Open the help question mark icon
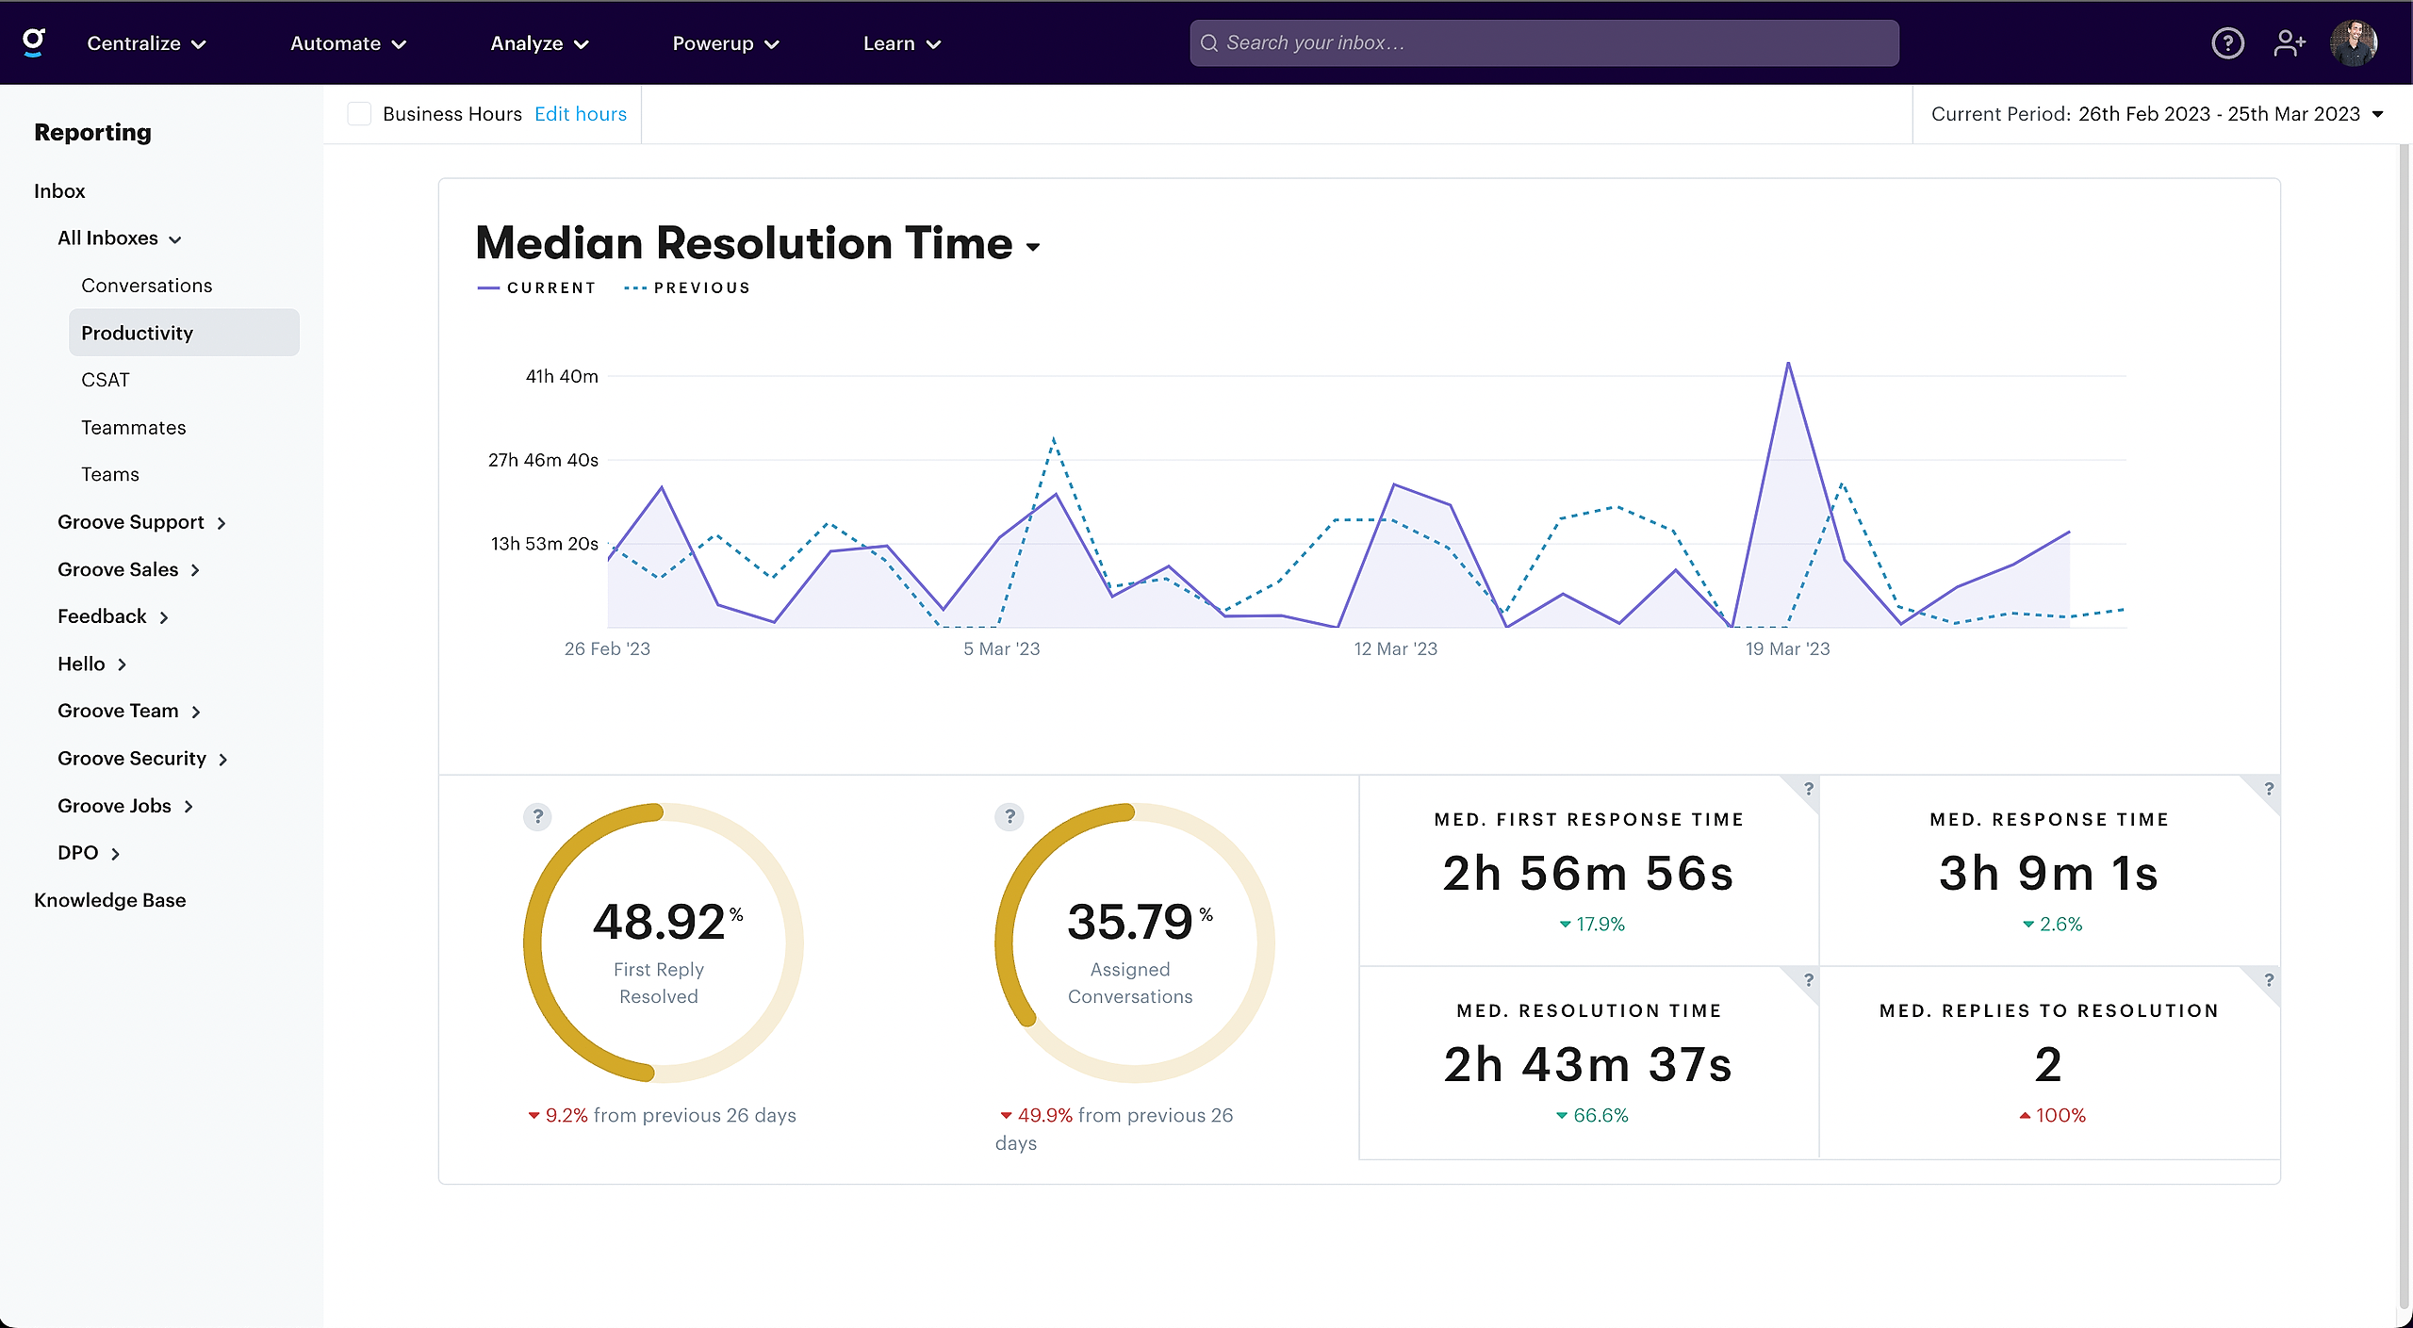 (2227, 43)
